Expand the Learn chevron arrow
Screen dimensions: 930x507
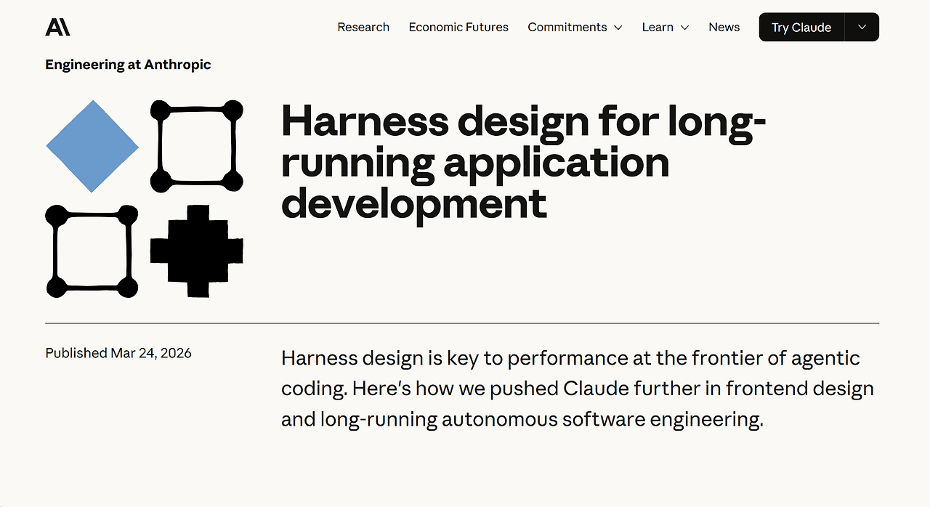point(684,28)
